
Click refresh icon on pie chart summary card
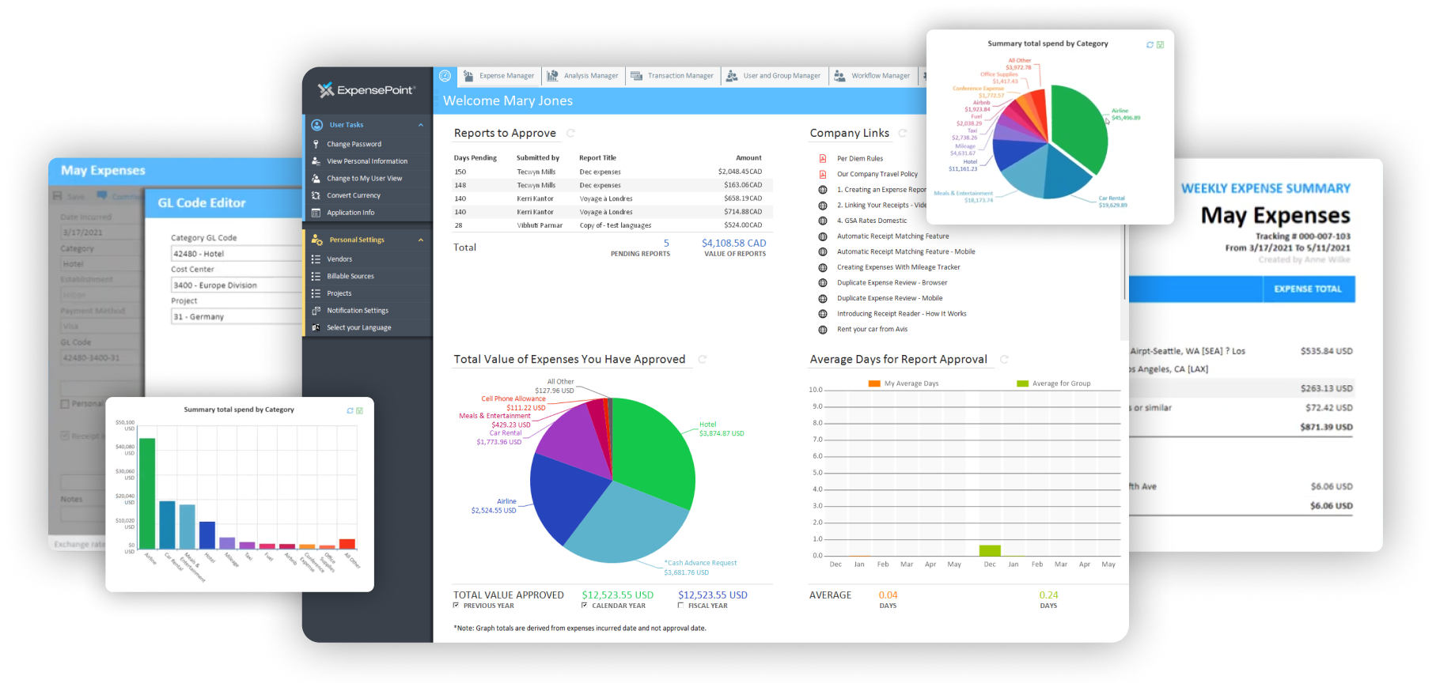(1150, 44)
